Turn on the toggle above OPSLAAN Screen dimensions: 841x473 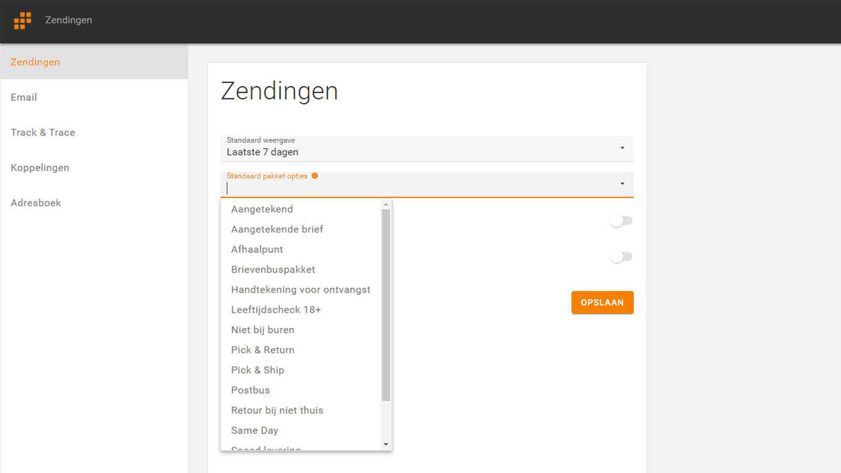point(621,257)
